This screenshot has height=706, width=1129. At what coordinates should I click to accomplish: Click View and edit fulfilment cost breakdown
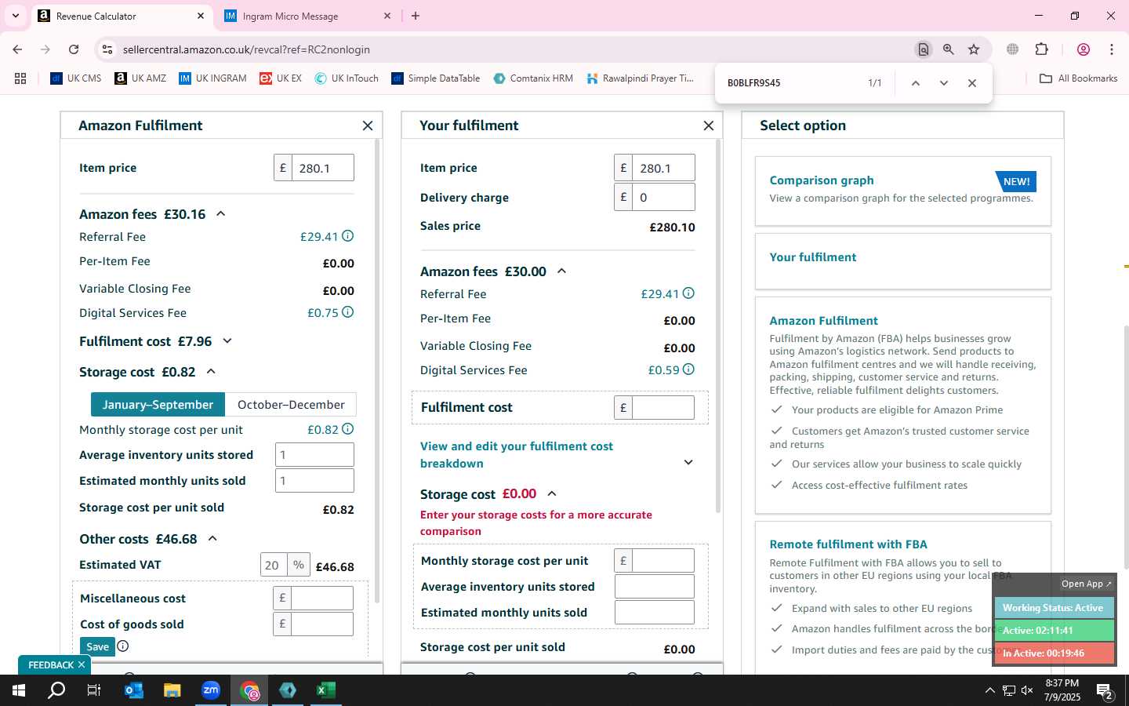[x=517, y=455]
